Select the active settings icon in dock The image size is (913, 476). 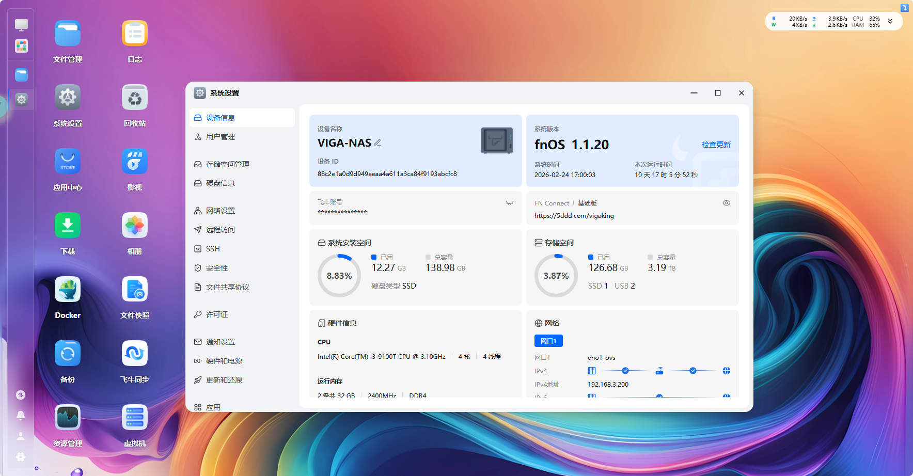point(21,99)
